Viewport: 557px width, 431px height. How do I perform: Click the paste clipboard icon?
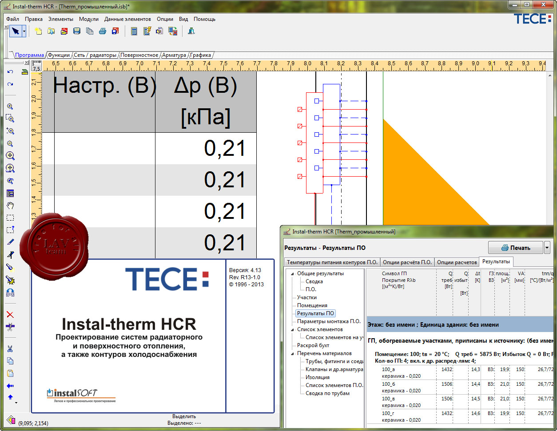point(10,373)
